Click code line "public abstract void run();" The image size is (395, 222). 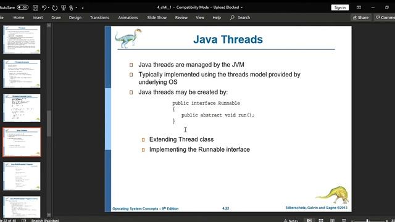(x=218, y=115)
